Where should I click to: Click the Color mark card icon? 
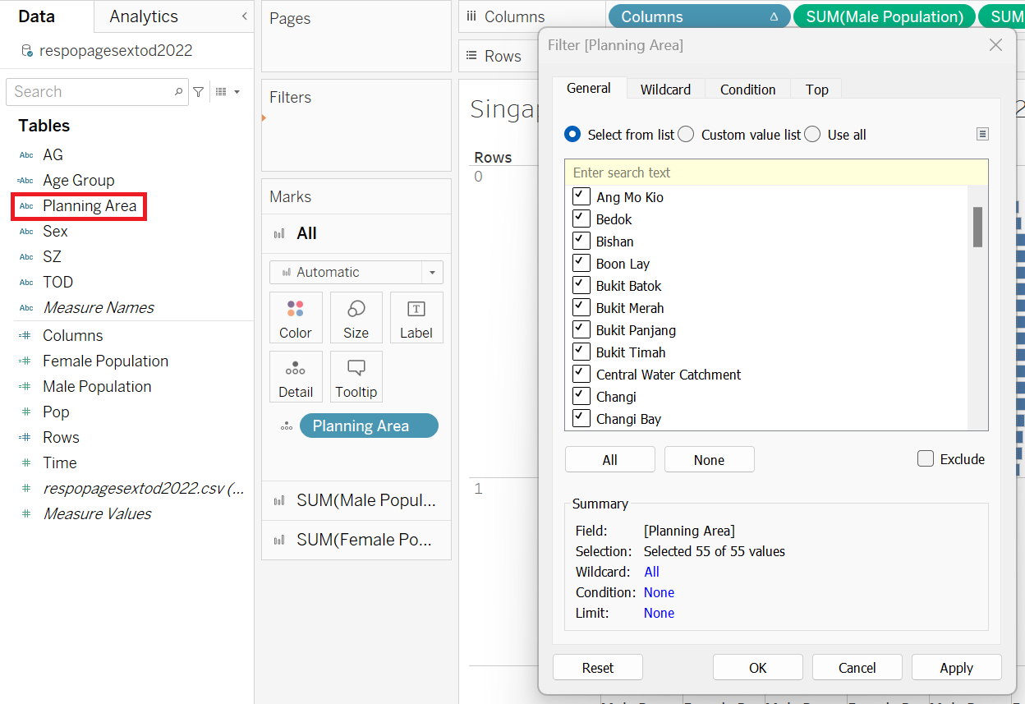[x=295, y=317]
